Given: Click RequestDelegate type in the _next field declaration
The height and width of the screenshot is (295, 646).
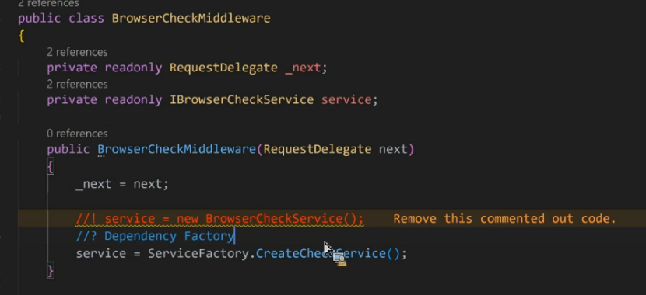Looking at the screenshot, I should point(223,68).
